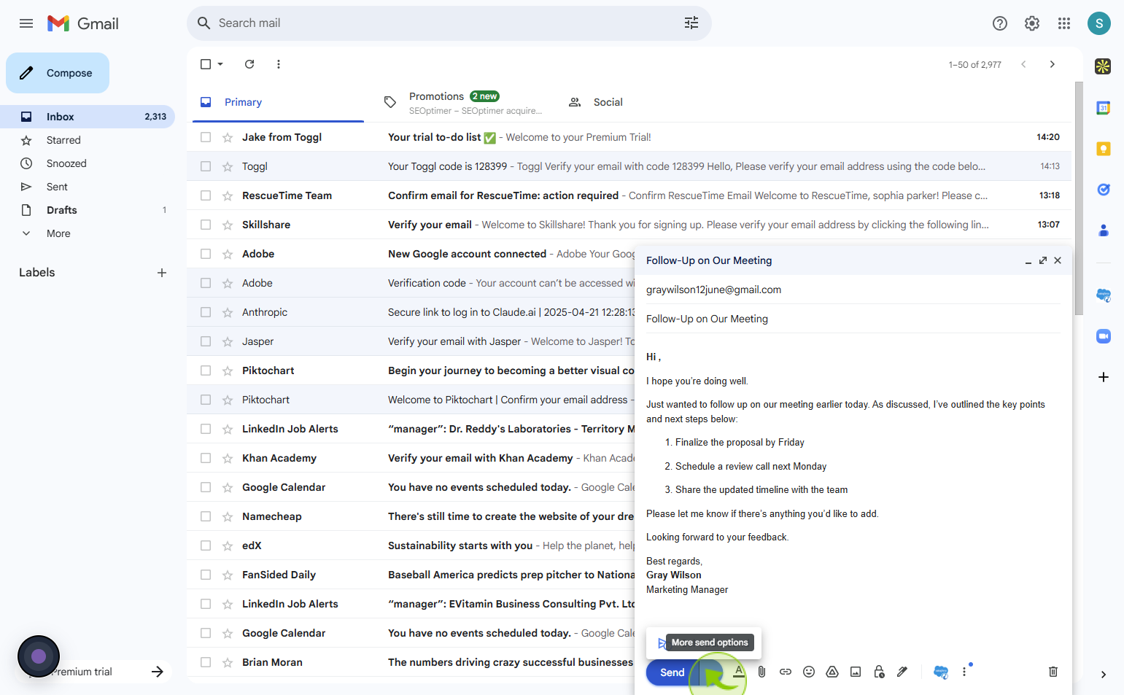Click the inbox vertical scrollbar
Viewport: 1124px width, 695px height.
[x=1079, y=198]
